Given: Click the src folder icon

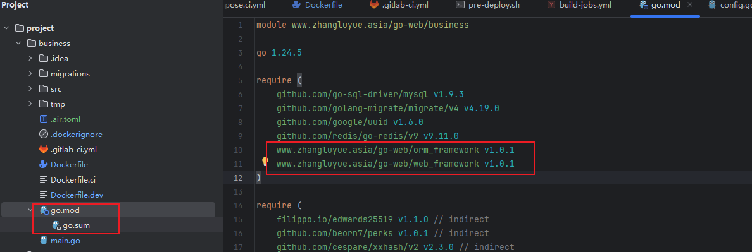Looking at the screenshot, I should click(x=44, y=89).
